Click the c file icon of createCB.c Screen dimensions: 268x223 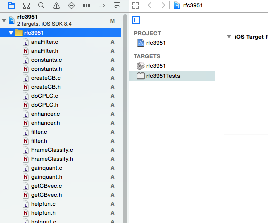coord(26,78)
